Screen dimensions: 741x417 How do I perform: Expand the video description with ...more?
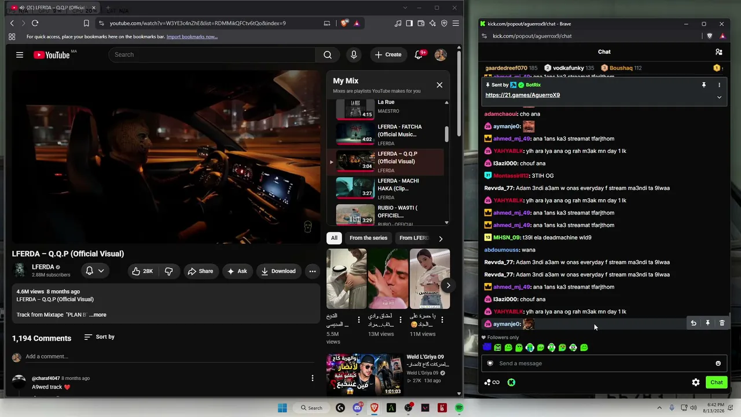pyautogui.click(x=98, y=315)
